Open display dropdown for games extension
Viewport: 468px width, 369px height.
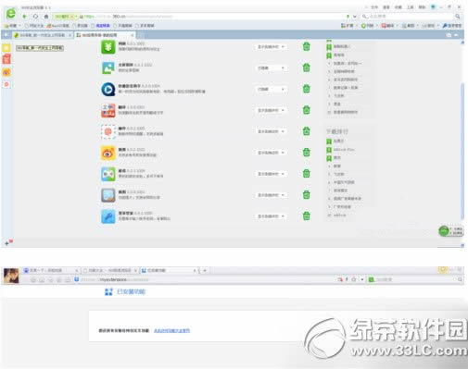[x=271, y=174]
